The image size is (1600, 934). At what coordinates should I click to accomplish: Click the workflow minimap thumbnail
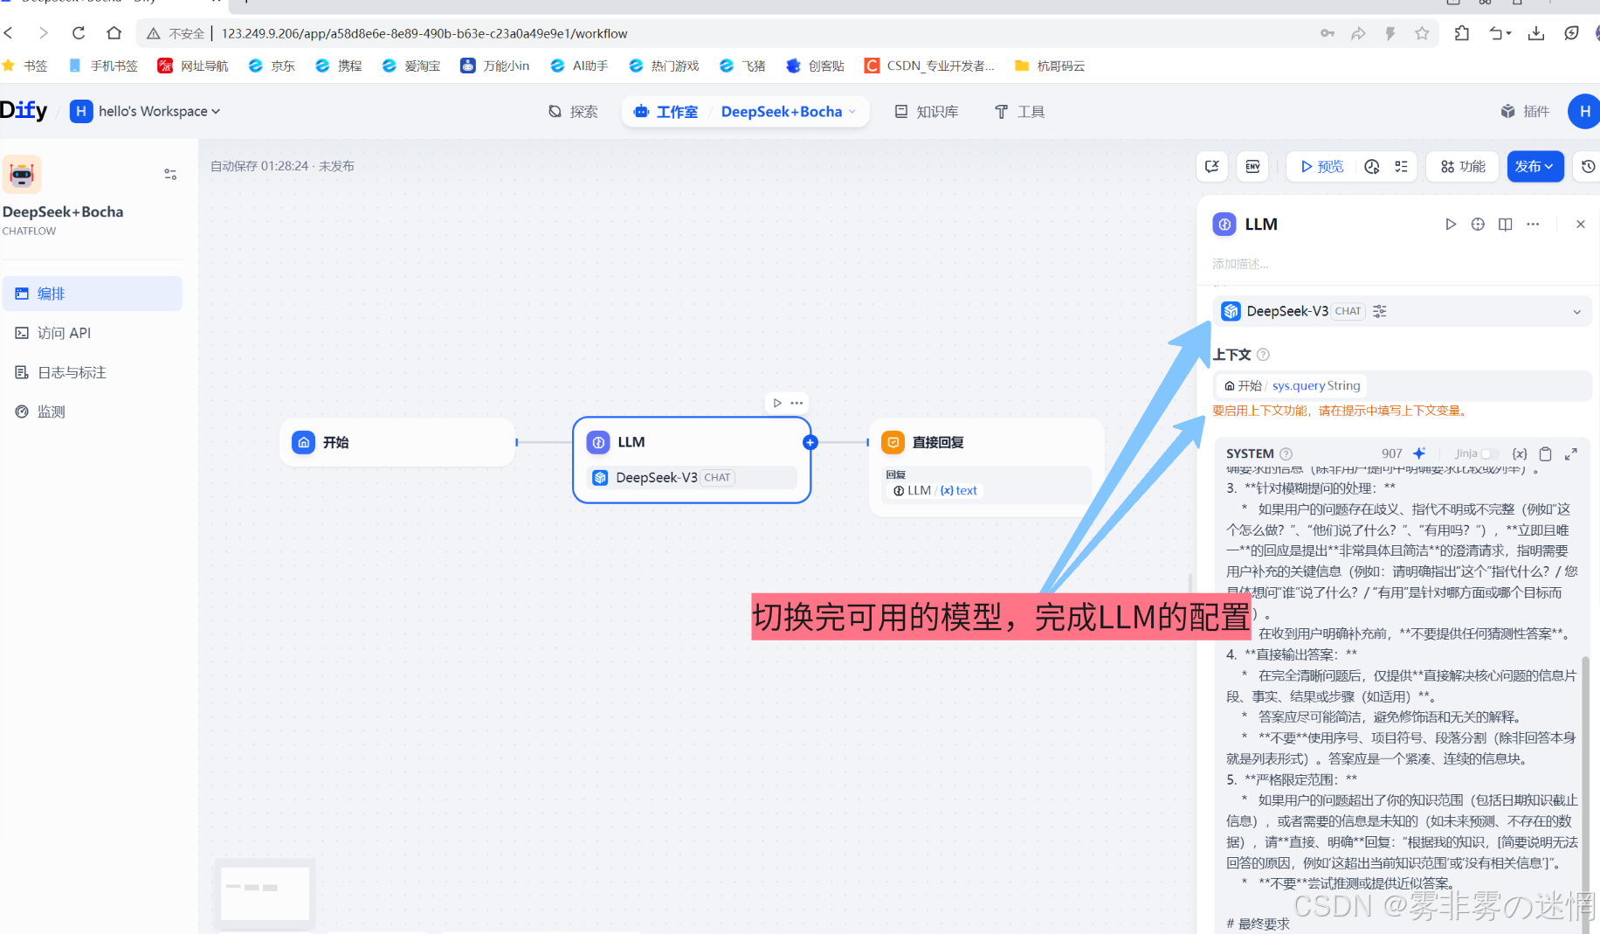coord(265,893)
